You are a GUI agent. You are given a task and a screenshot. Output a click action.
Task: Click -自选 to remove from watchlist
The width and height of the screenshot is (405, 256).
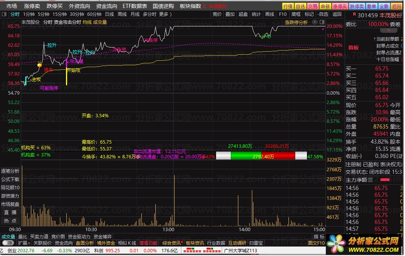pyautogui.click(x=323, y=14)
